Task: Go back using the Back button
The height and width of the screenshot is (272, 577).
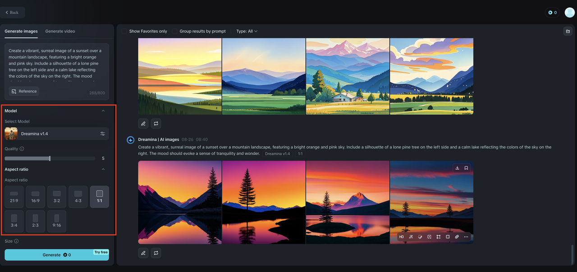Action: [x=12, y=13]
